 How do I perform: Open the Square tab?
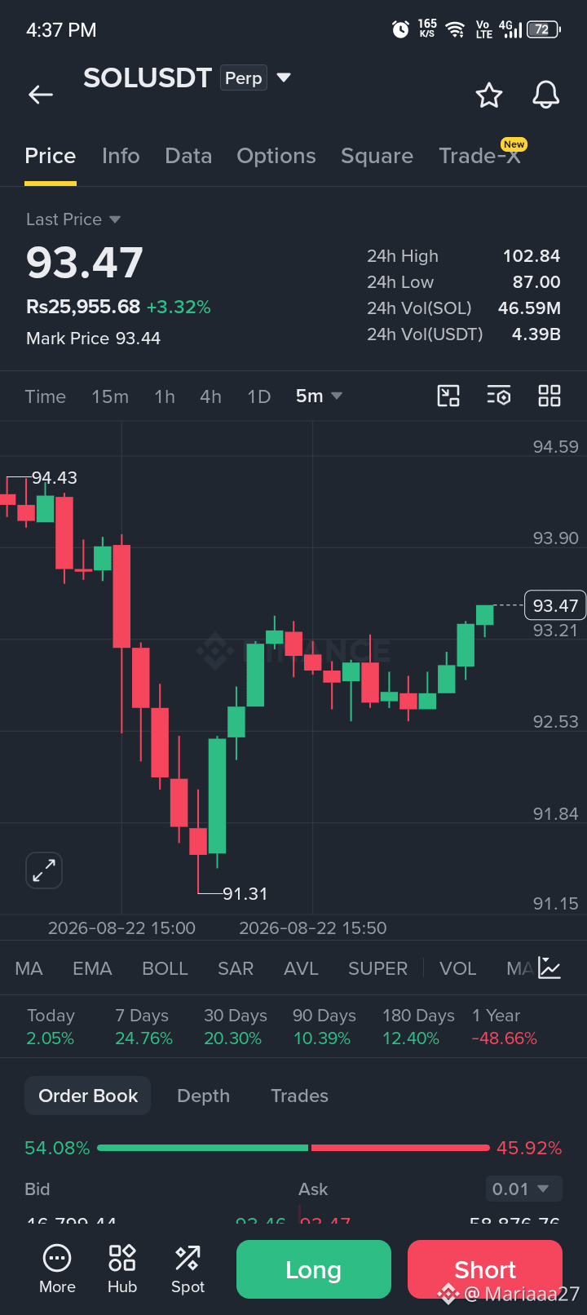(x=377, y=156)
